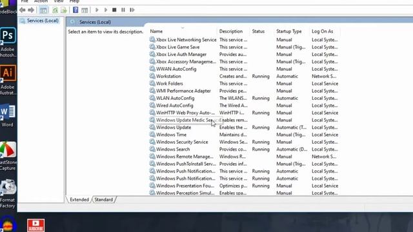Select the Xbox Live Networking Service row
The width and height of the screenshot is (413, 232).
tap(244, 40)
